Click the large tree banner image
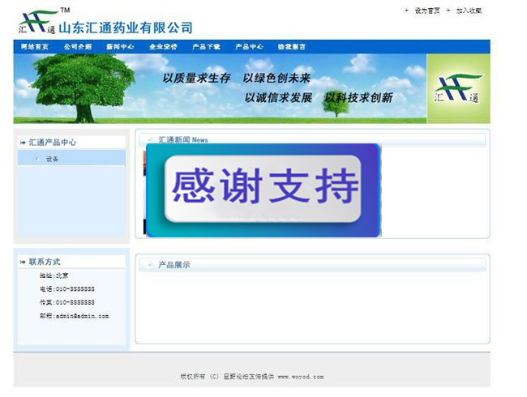The image size is (527, 397). [x=220, y=88]
